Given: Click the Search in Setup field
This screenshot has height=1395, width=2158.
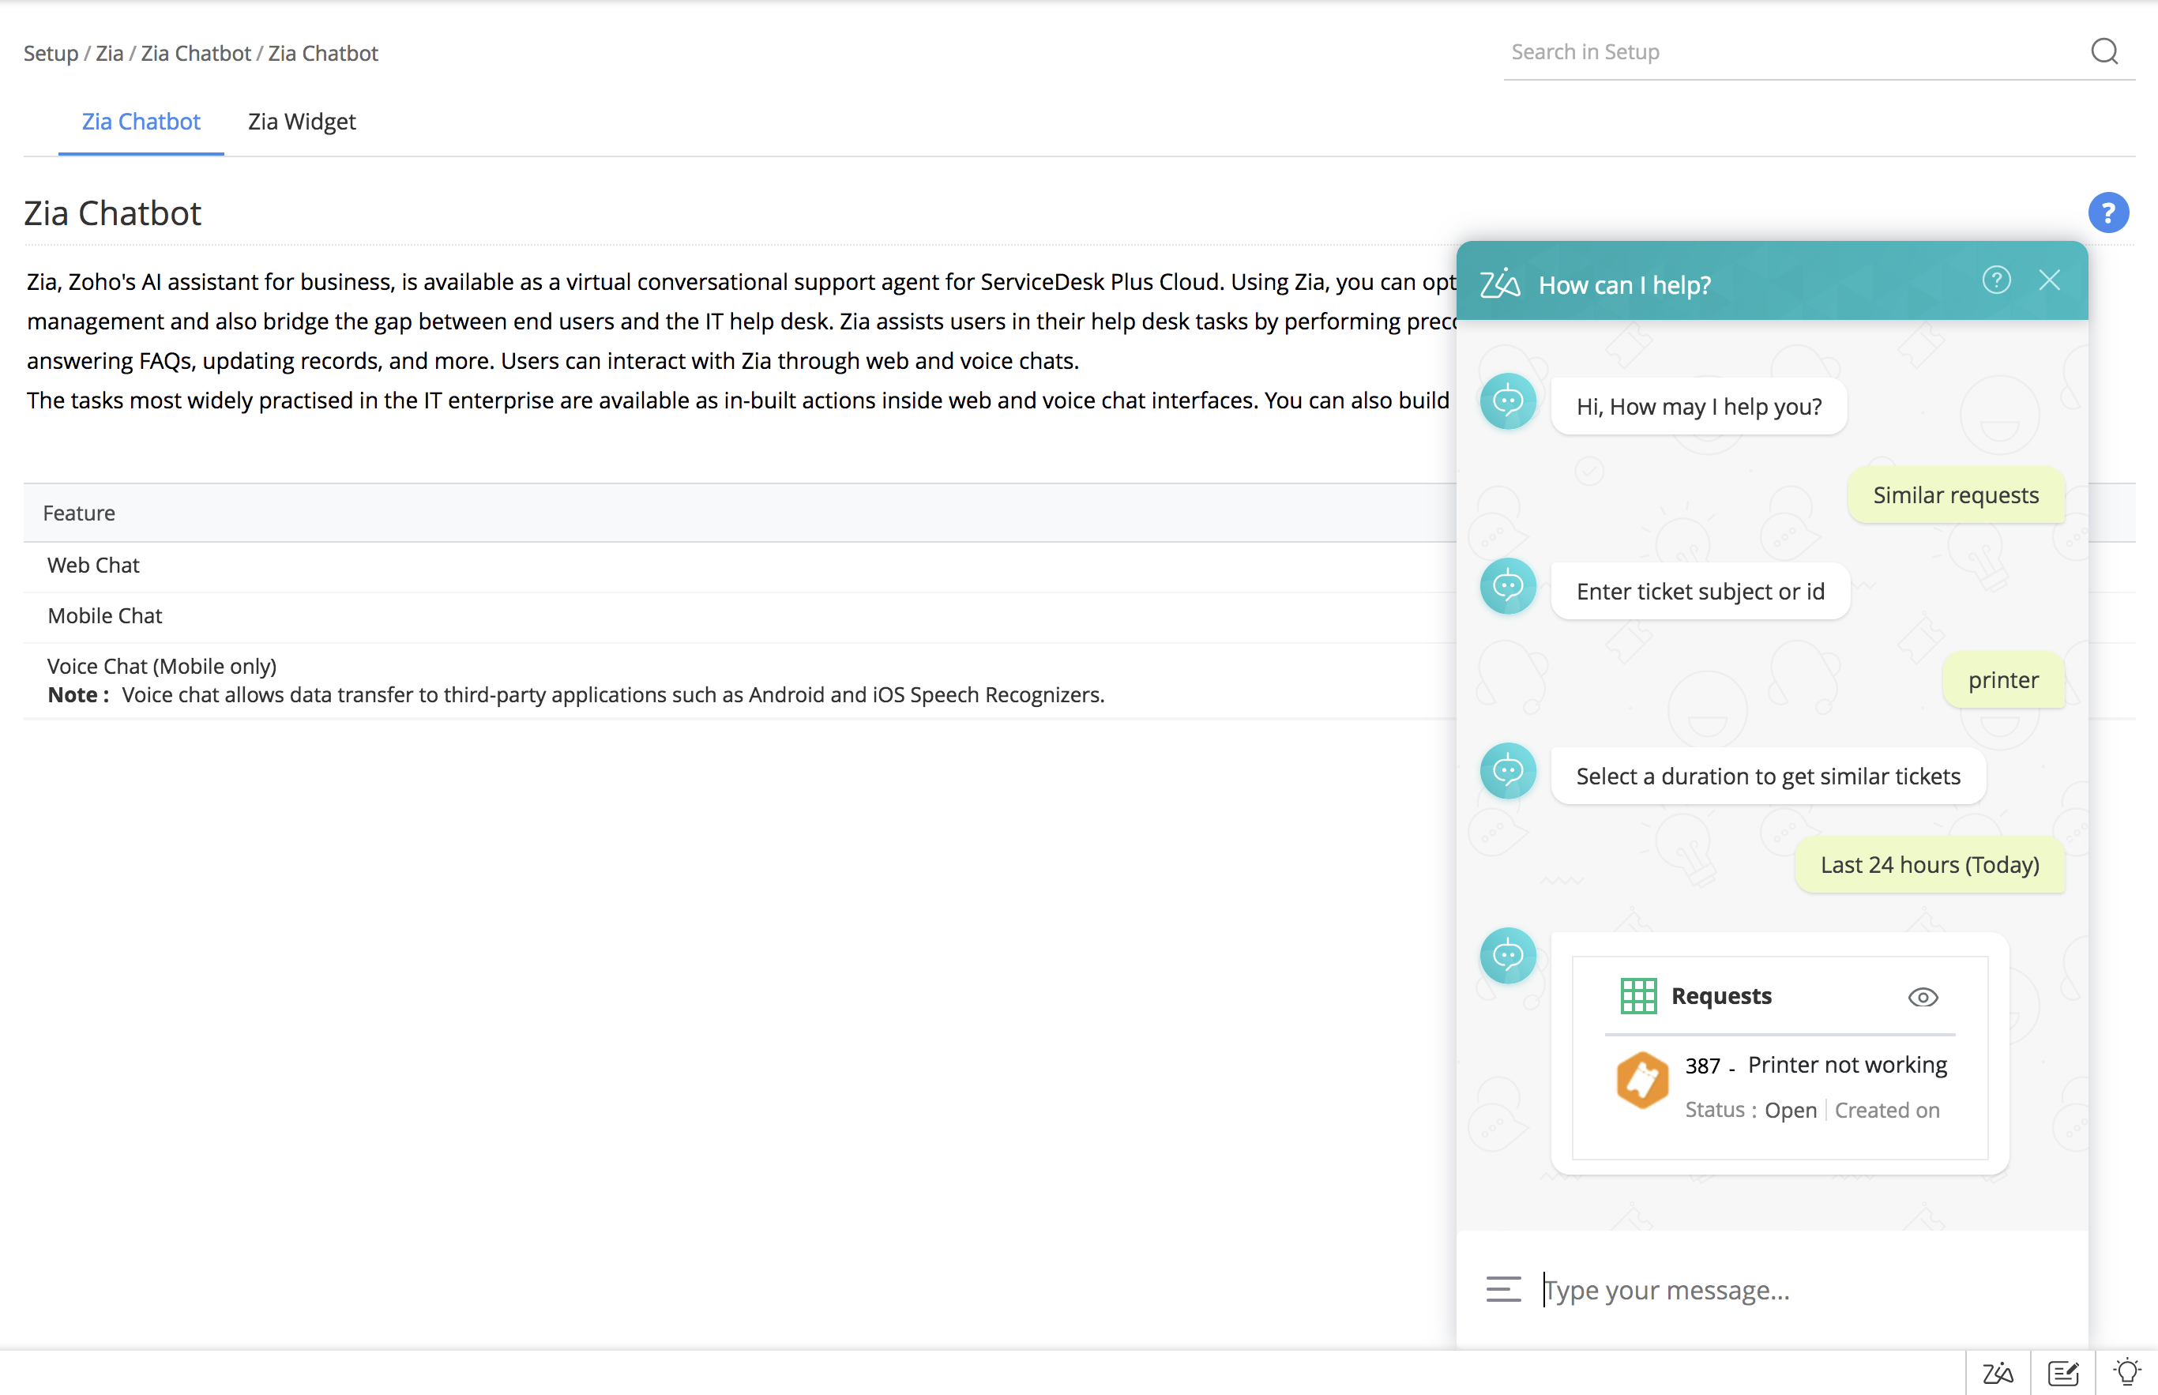Looking at the screenshot, I should pos(1793,53).
